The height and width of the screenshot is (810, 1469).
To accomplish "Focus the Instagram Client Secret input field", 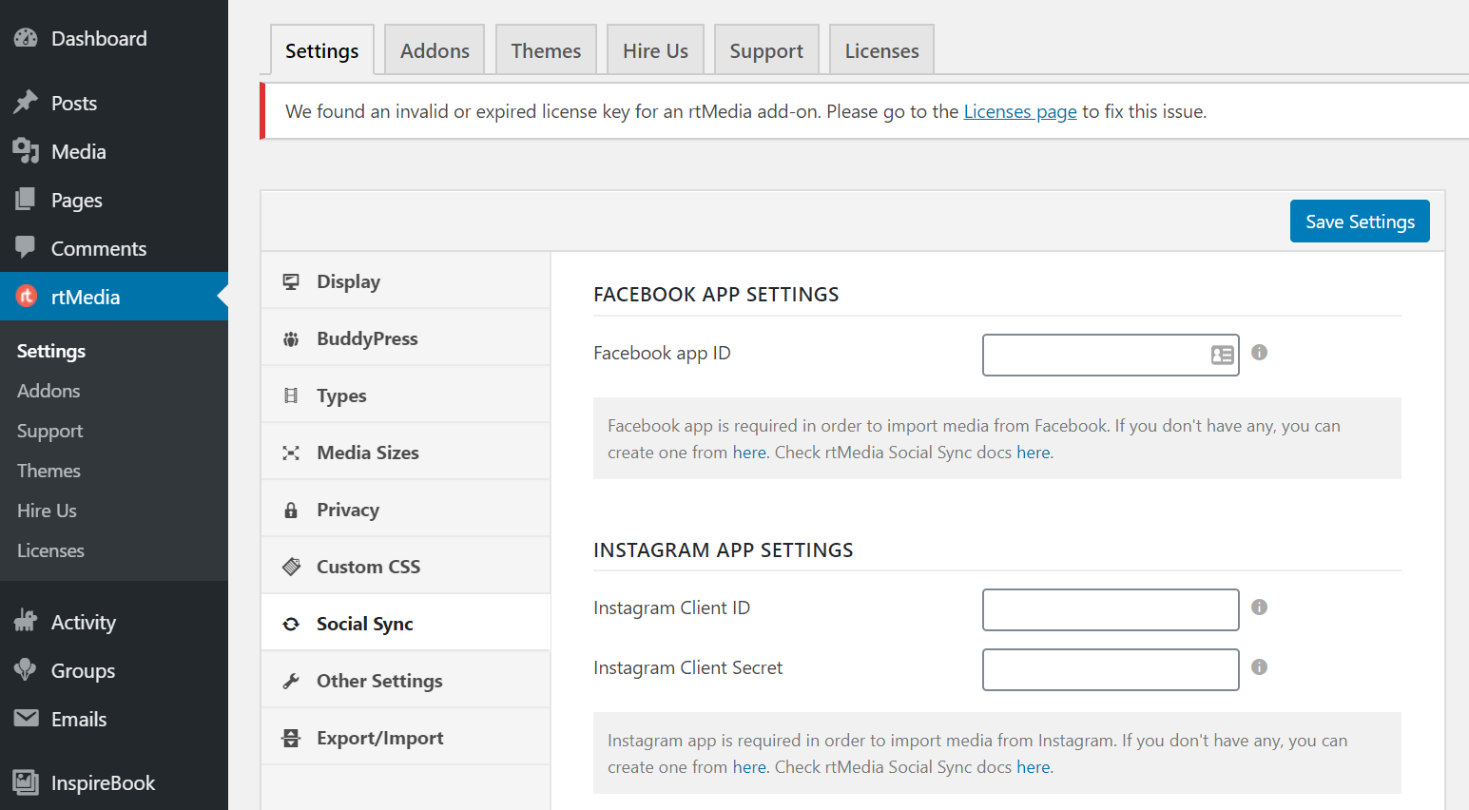I will click(x=1111, y=669).
